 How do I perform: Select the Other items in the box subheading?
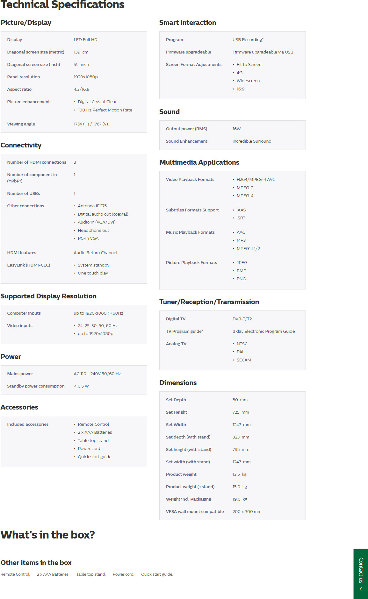[x=36, y=563]
